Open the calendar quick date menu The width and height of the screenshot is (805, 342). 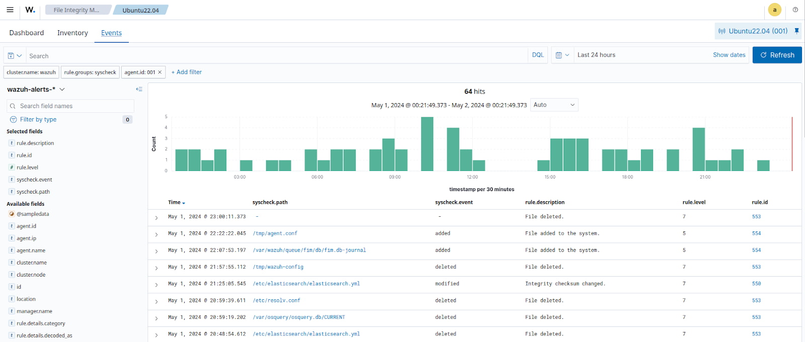tap(562, 55)
